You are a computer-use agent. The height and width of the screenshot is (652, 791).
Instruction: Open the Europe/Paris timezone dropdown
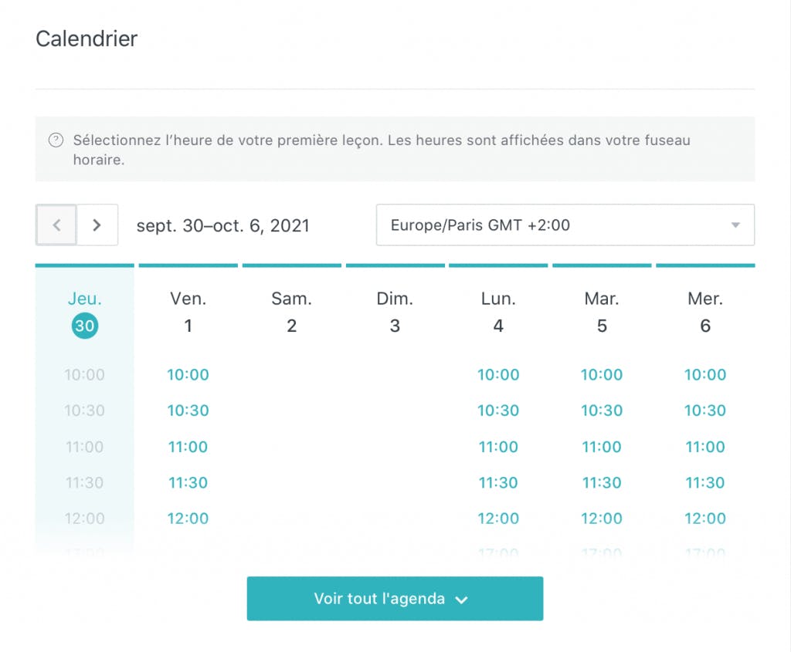coord(565,225)
